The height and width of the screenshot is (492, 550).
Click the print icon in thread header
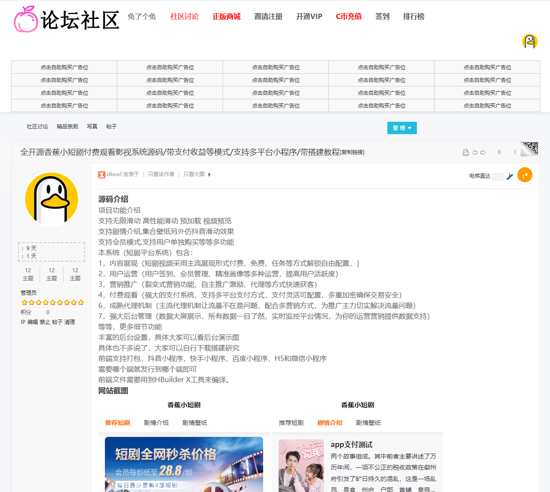pos(465,152)
